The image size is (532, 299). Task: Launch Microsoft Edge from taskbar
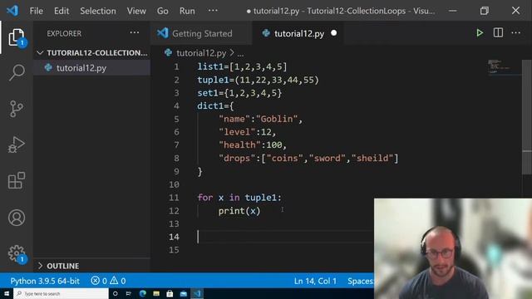(x=142, y=293)
